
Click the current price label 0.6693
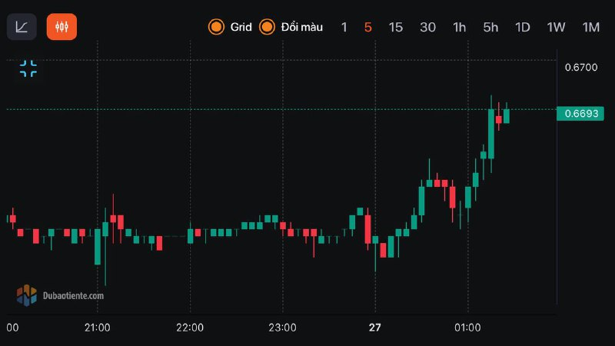coord(583,114)
